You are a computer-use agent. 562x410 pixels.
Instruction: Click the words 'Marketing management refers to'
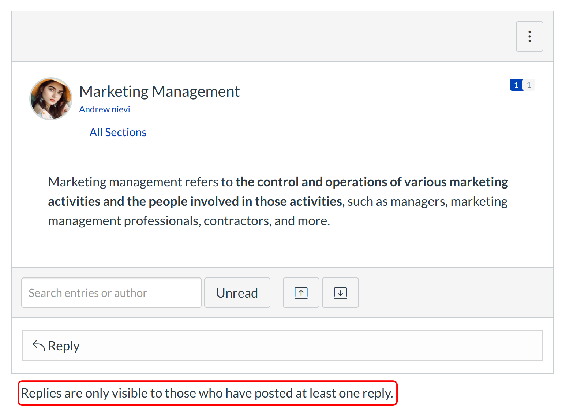point(140,182)
